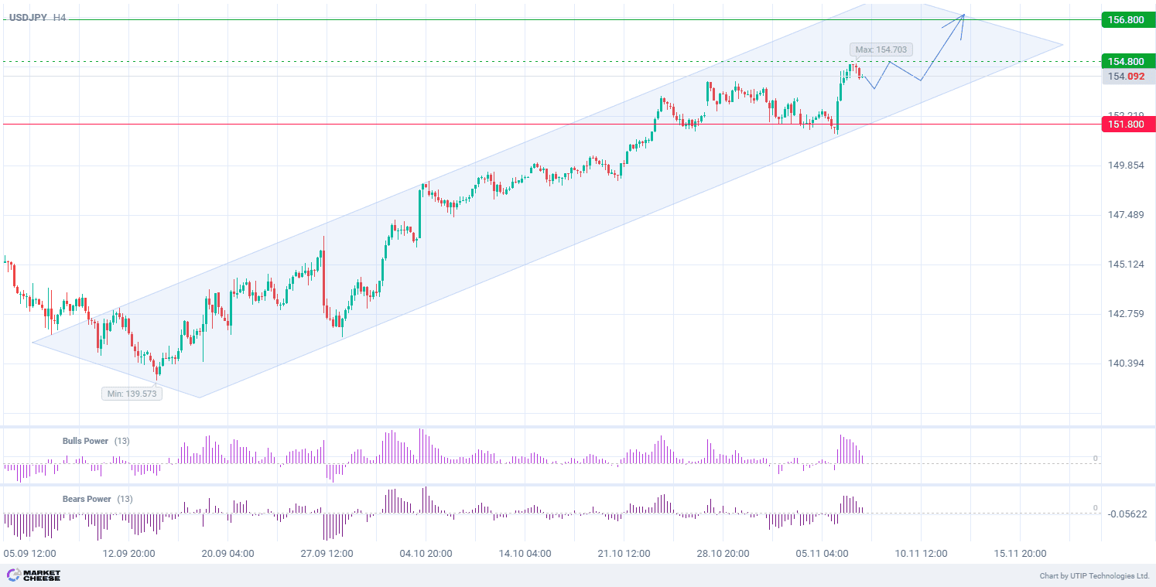Image resolution: width=1156 pixels, height=587 pixels.
Task: Open Bulls Power indicator settings
Action: point(85,441)
